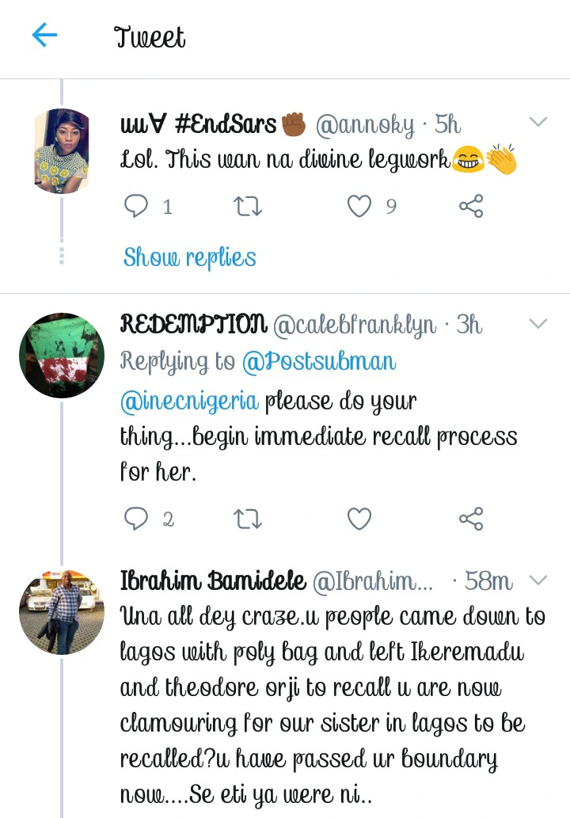Screen dimensions: 570x818
Task: Reply to the @annoky tweet
Action: tap(137, 207)
